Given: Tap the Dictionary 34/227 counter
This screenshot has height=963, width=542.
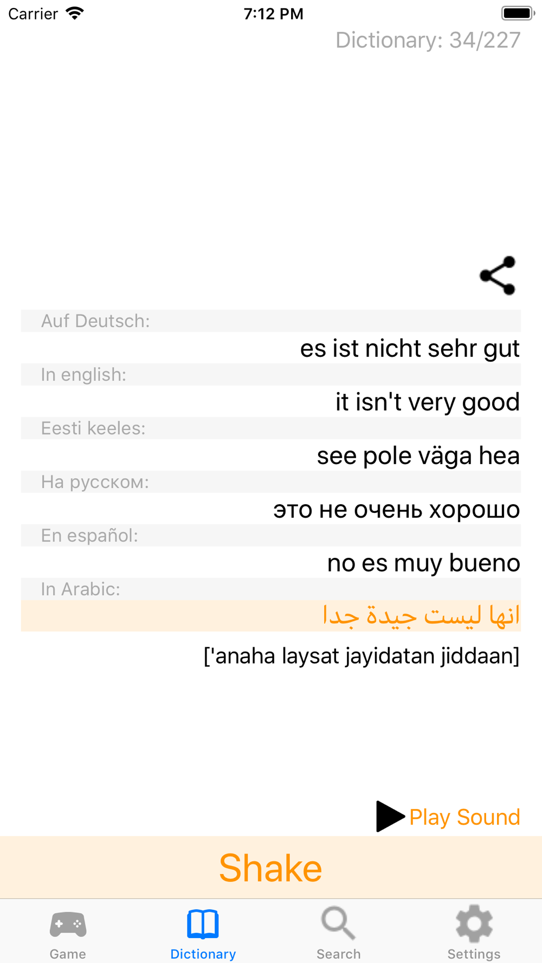Looking at the screenshot, I should pos(428,40).
